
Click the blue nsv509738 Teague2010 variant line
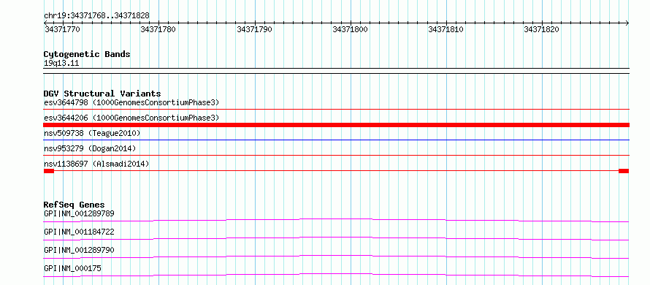pyautogui.click(x=336, y=140)
